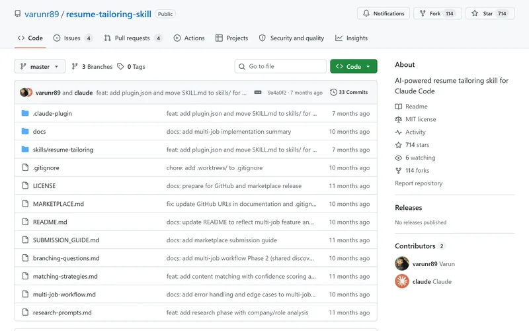The image size is (529, 331).
Task: Open commit hash 9a4a0f2
Action: [276, 93]
